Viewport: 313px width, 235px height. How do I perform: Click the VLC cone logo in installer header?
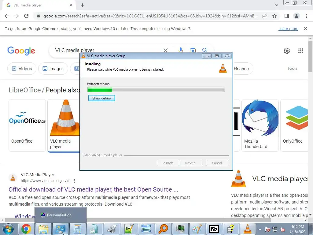tap(223, 68)
